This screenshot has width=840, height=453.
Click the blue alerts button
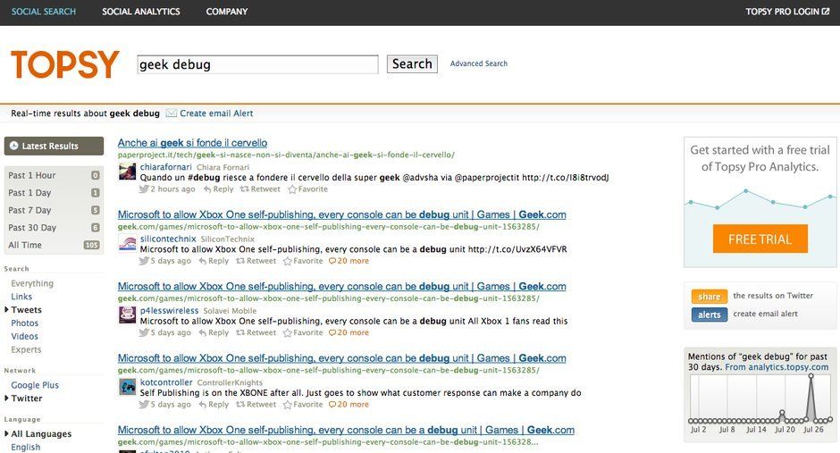[710, 315]
